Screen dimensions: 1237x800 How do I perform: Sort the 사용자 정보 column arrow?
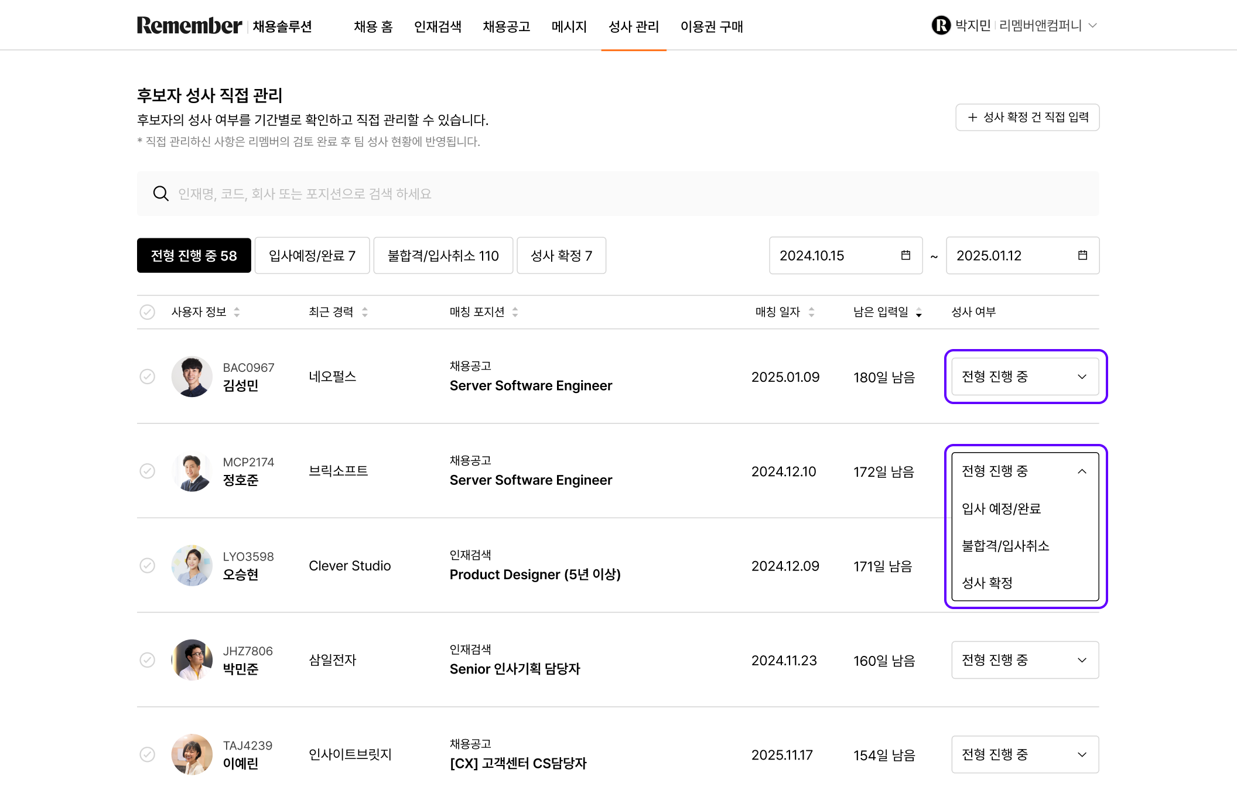(x=237, y=312)
